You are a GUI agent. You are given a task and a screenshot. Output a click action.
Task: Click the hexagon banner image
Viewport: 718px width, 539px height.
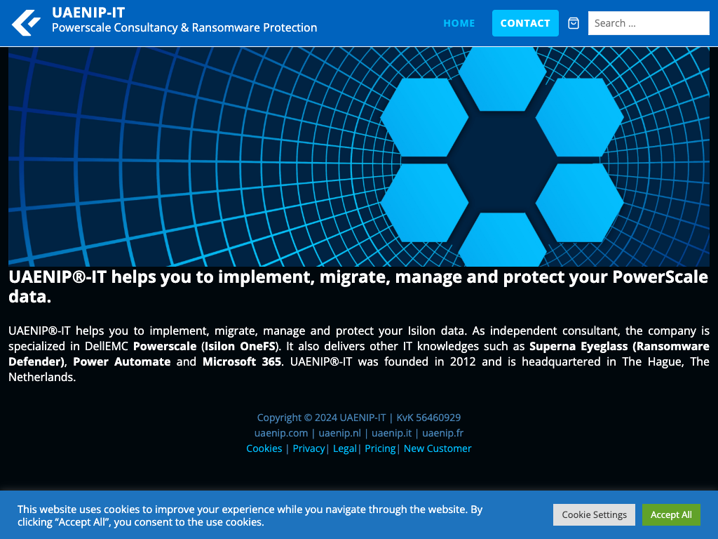click(x=358, y=157)
